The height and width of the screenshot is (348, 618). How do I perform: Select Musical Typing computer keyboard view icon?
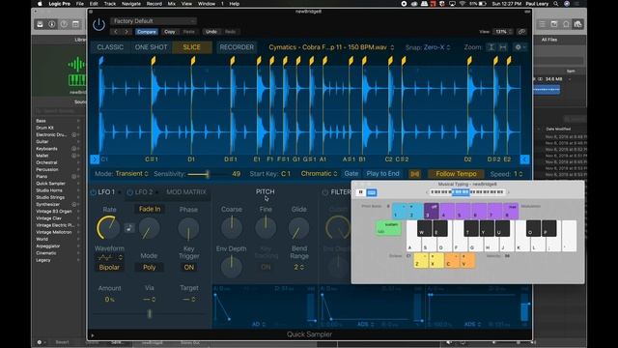(x=371, y=192)
